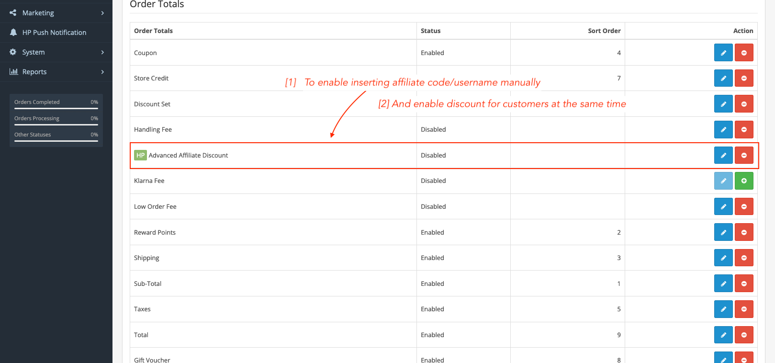Click the HP Push Notification bell icon
Viewport: 775px width, 363px height.
pos(13,32)
